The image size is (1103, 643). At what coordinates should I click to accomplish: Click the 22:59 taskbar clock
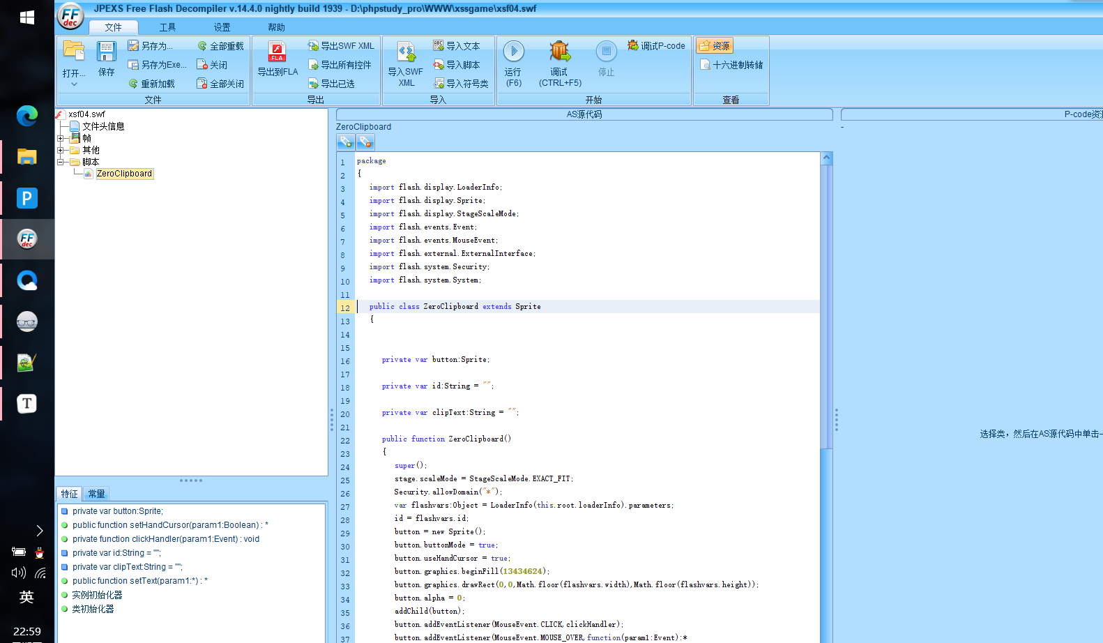(x=27, y=631)
